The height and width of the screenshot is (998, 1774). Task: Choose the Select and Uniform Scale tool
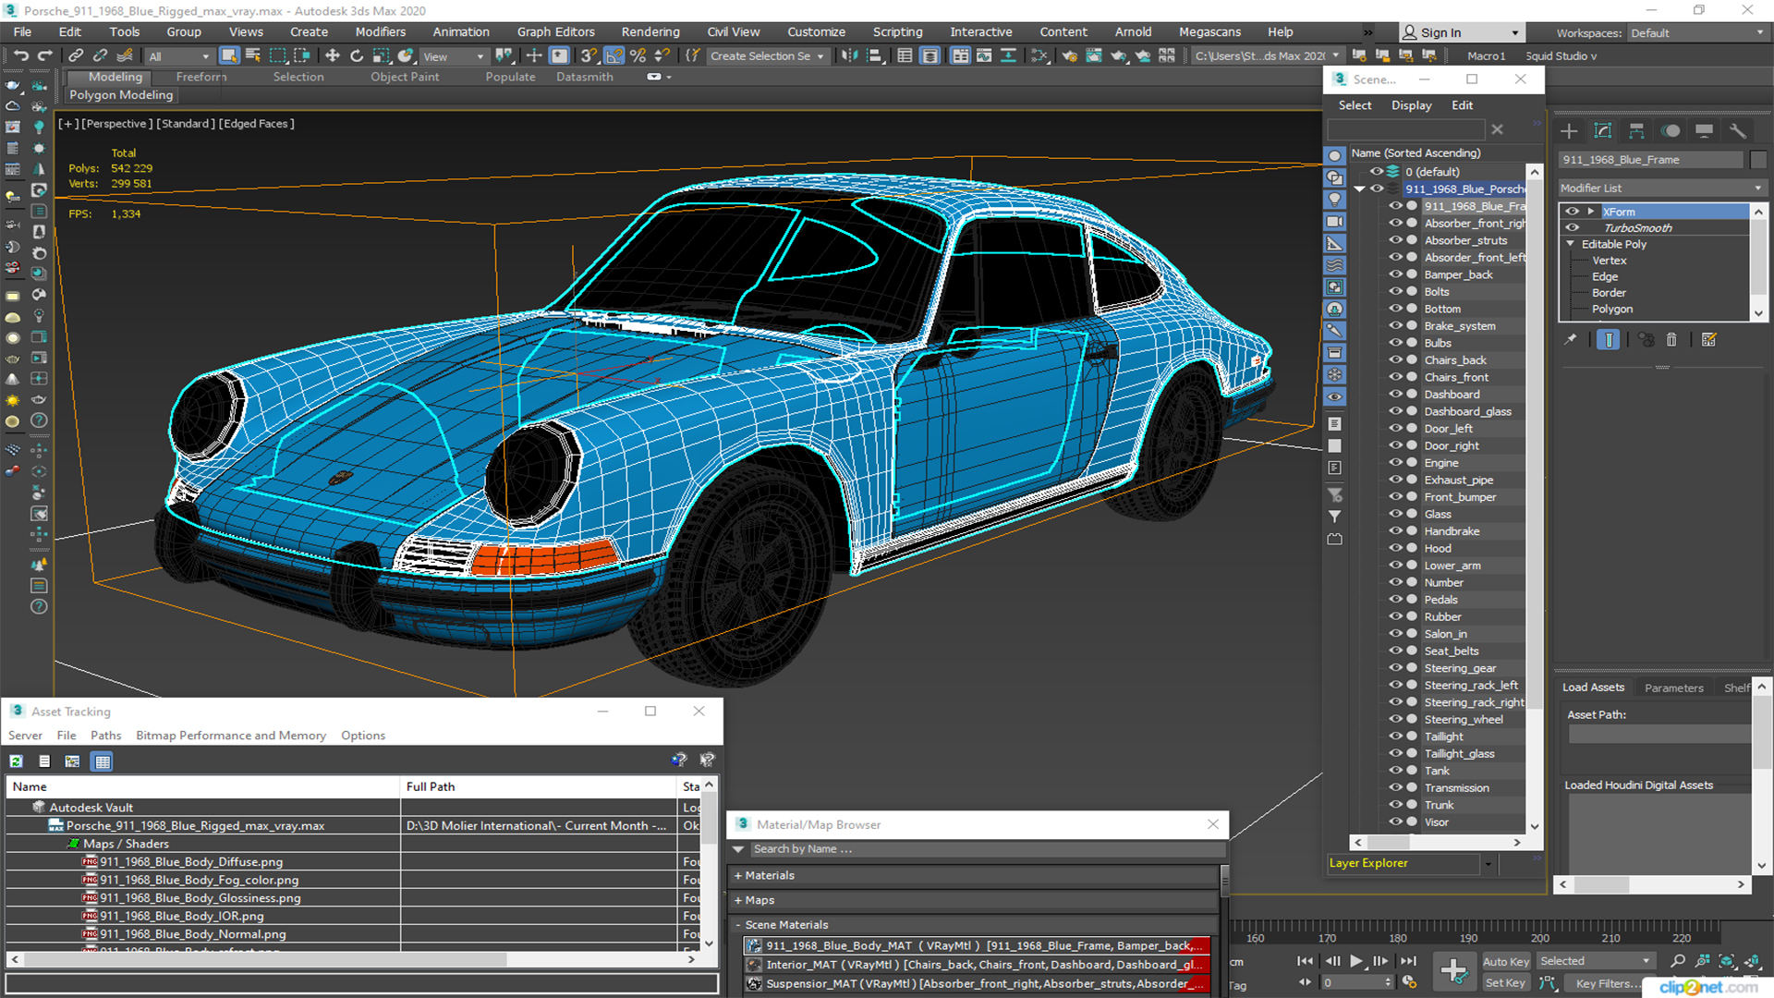381,55
